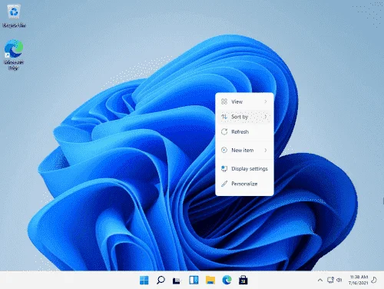Open the Recycle Bin desktop icon
This screenshot has height=289, width=384.
click(14, 16)
